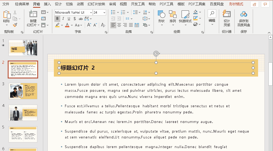Expand the line spacing dropdown
Image resolution: width=273 pixels, height=151 pixels.
click(x=140, y=12)
